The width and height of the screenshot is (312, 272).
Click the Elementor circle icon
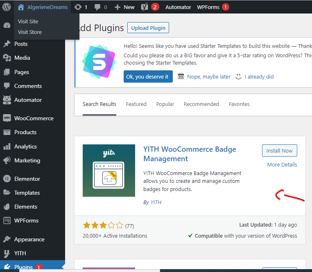(7, 179)
